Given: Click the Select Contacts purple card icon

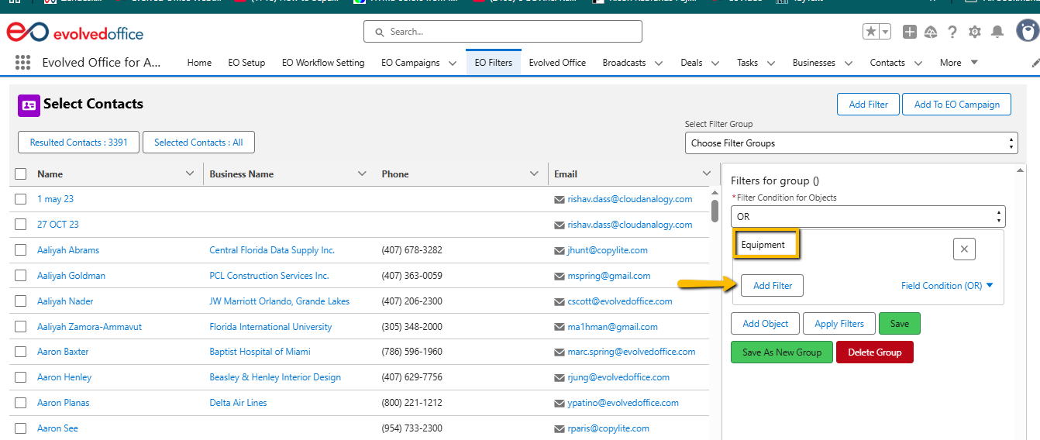Looking at the screenshot, I should click(29, 105).
